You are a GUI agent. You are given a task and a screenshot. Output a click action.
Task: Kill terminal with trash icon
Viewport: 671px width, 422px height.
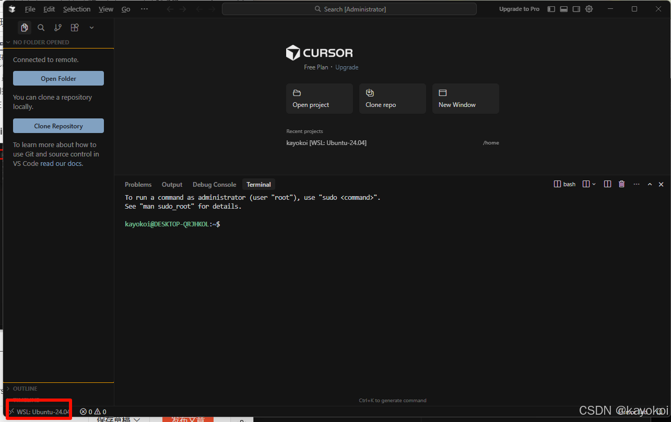[x=621, y=184]
